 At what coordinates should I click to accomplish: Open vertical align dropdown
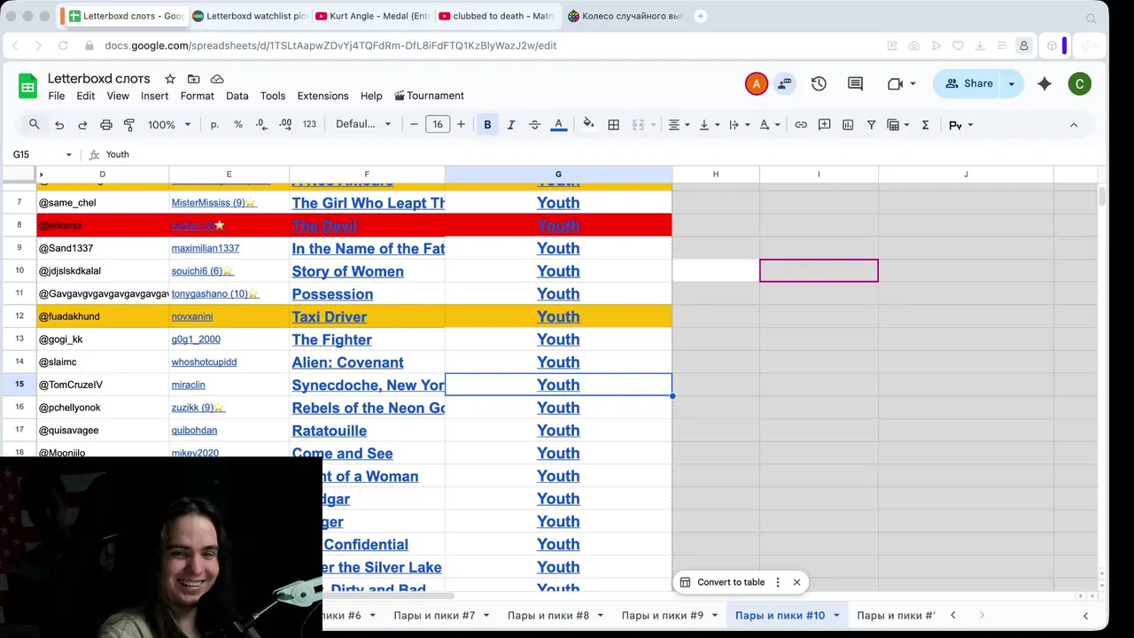709,125
